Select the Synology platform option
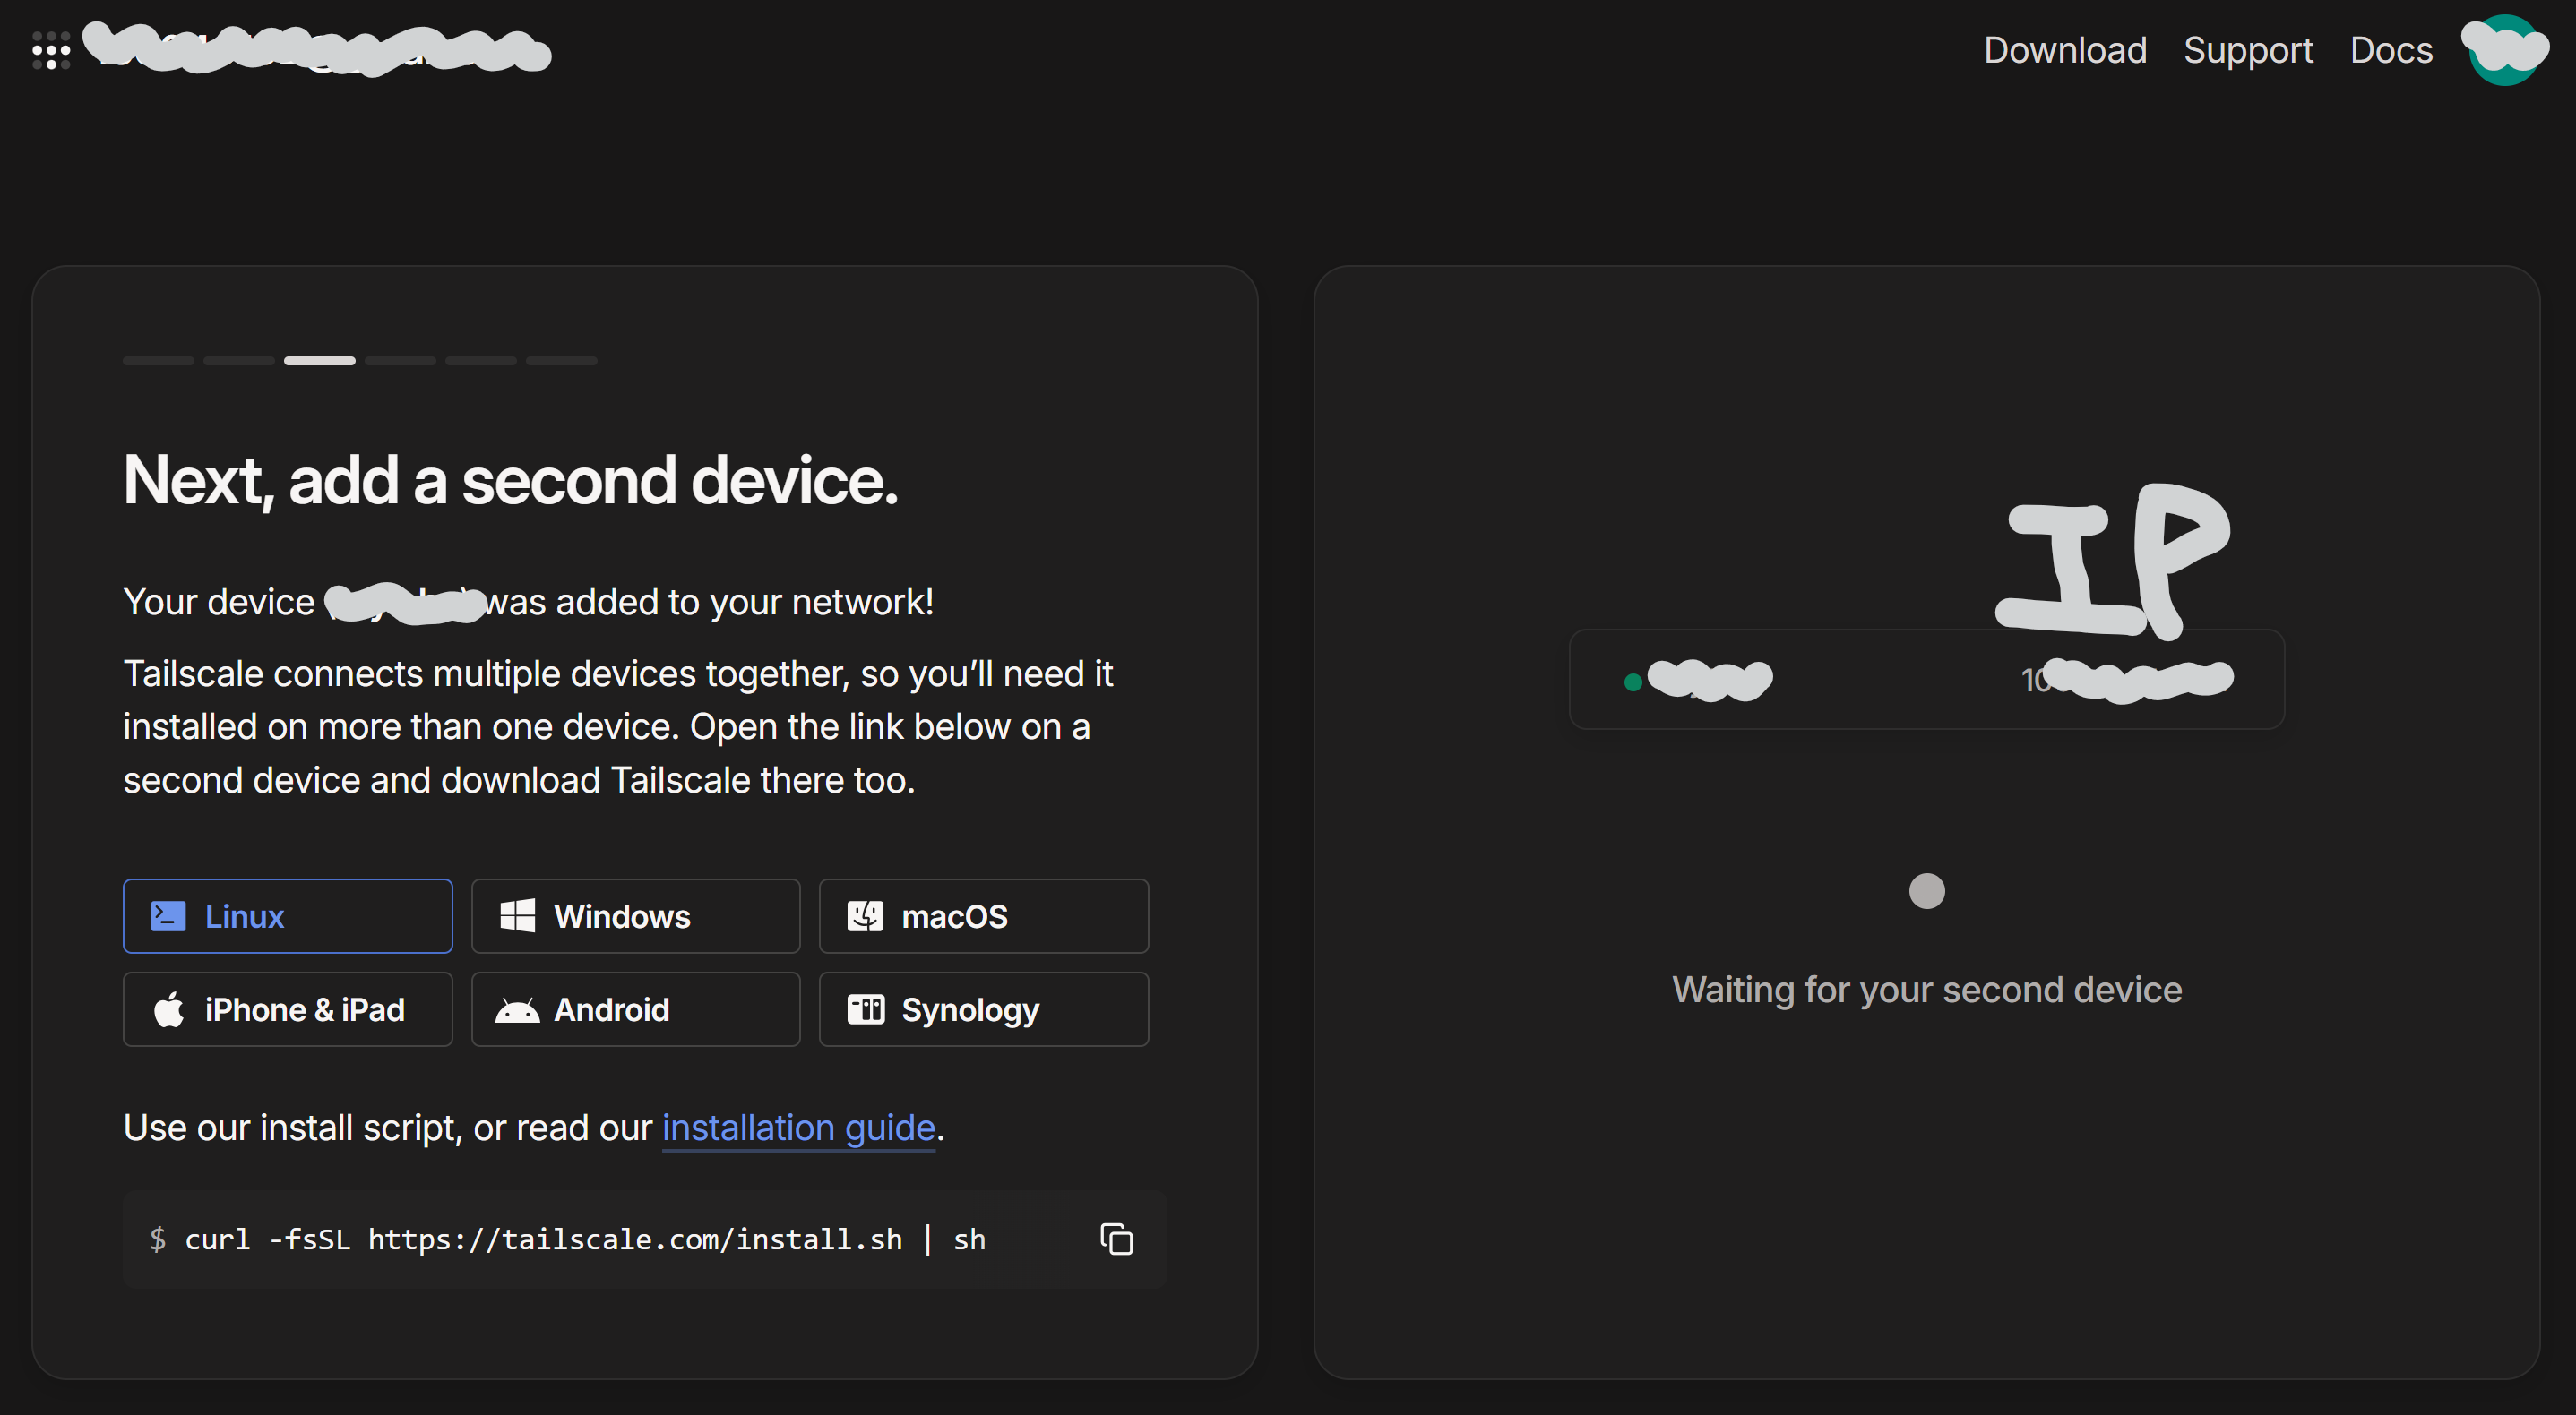2576x1415 pixels. point(983,1009)
